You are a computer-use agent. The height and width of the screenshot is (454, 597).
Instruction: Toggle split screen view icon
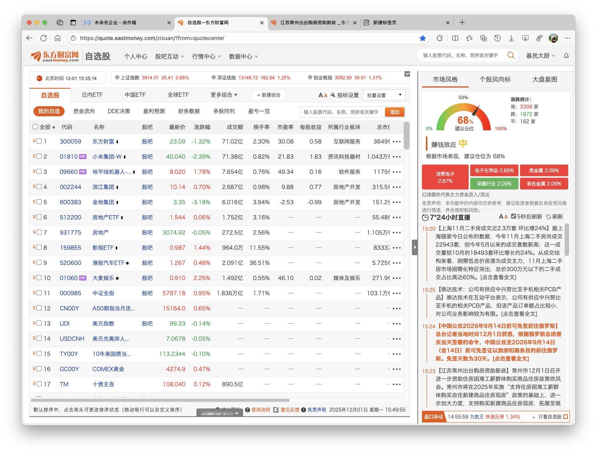pyautogui.click(x=455, y=38)
